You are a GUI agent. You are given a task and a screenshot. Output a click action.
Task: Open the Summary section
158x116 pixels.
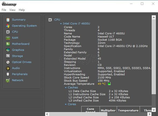19,20
